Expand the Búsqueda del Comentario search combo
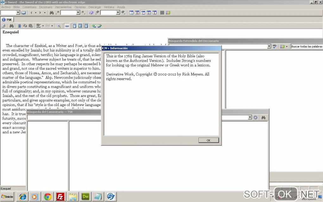The width and height of the screenshot is (323, 202). tap(250, 117)
